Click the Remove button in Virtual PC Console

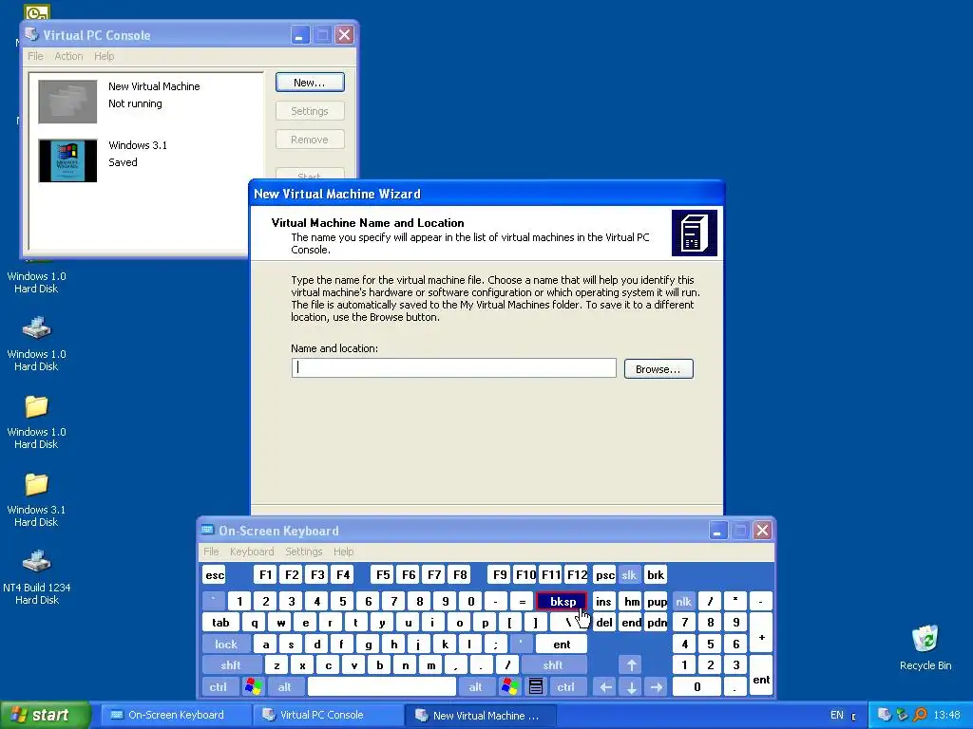[310, 140]
